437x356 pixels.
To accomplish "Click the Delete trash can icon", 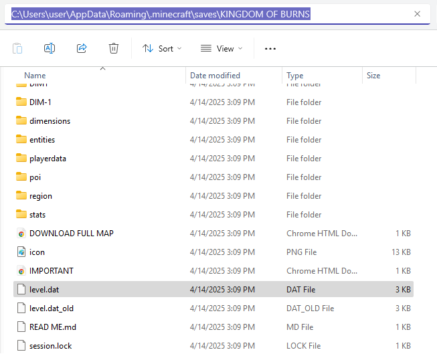I will [x=114, y=48].
